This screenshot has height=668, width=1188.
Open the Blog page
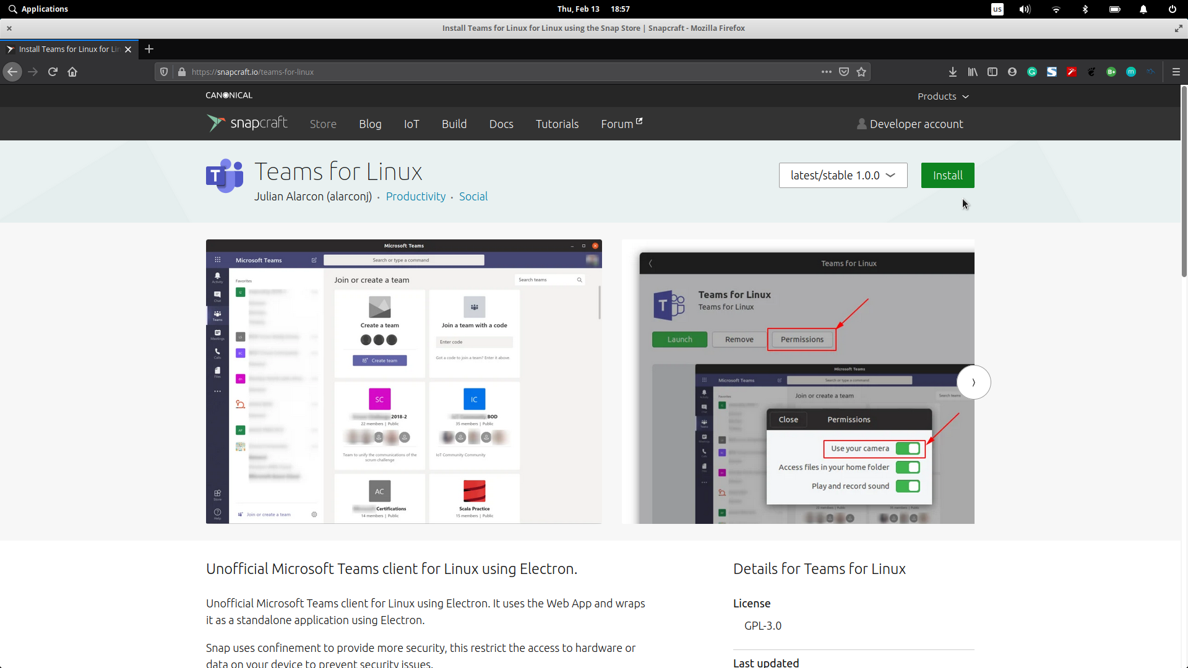pos(370,124)
